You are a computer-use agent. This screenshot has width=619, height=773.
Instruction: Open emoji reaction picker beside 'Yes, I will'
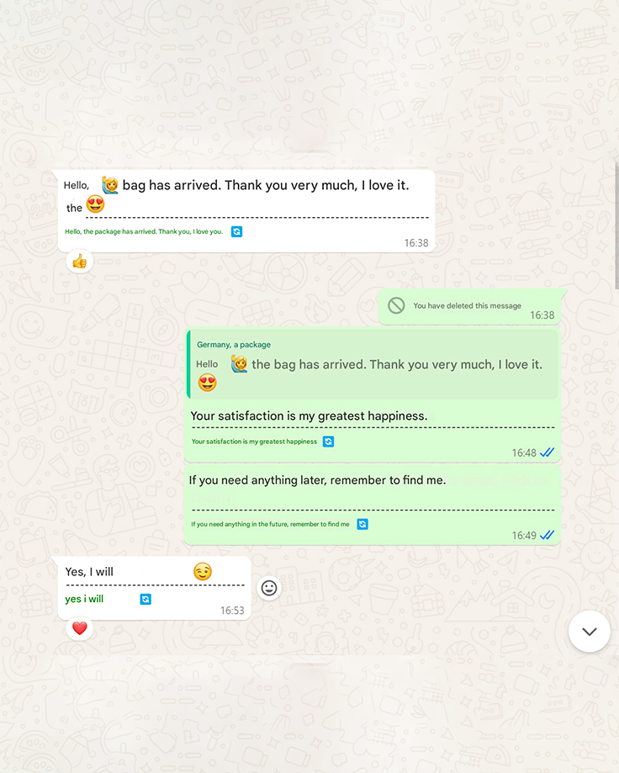[269, 588]
